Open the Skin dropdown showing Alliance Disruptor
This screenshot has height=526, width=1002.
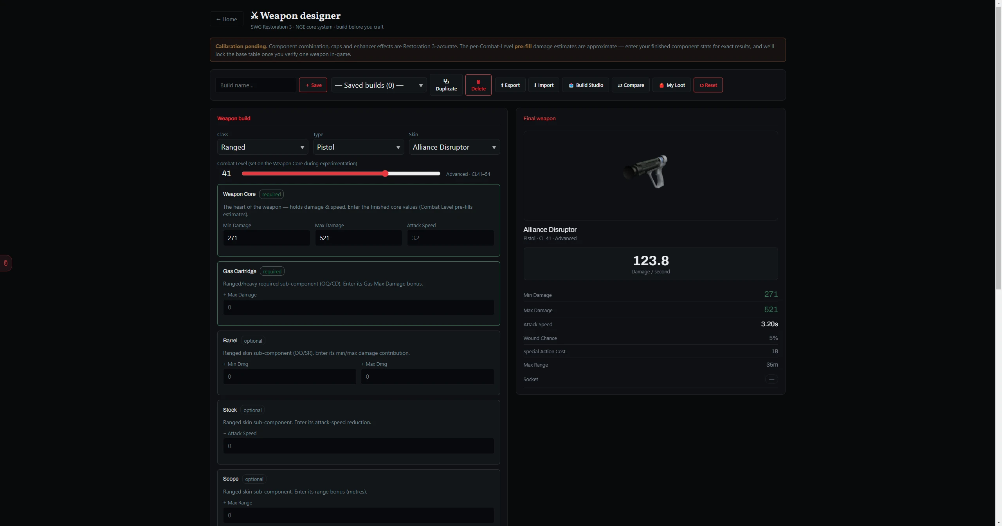tap(454, 147)
